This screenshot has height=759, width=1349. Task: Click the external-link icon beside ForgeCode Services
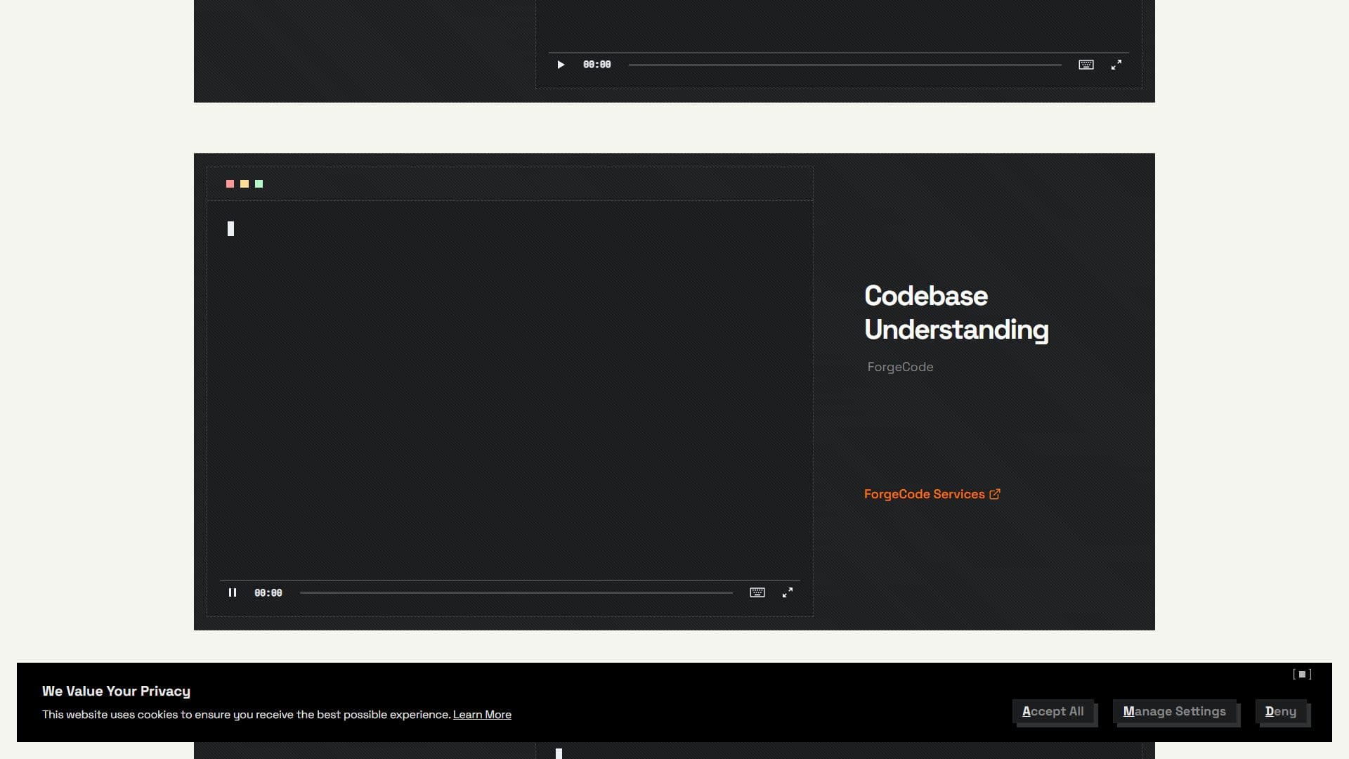pos(995,494)
